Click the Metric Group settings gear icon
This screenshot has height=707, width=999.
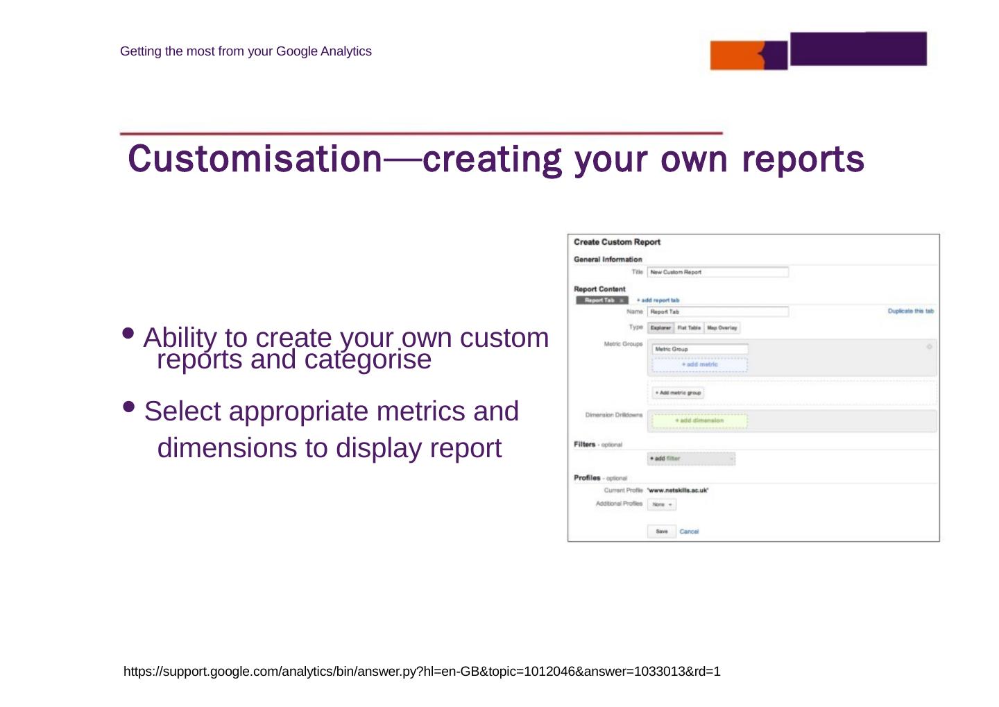(x=929, y=346)
